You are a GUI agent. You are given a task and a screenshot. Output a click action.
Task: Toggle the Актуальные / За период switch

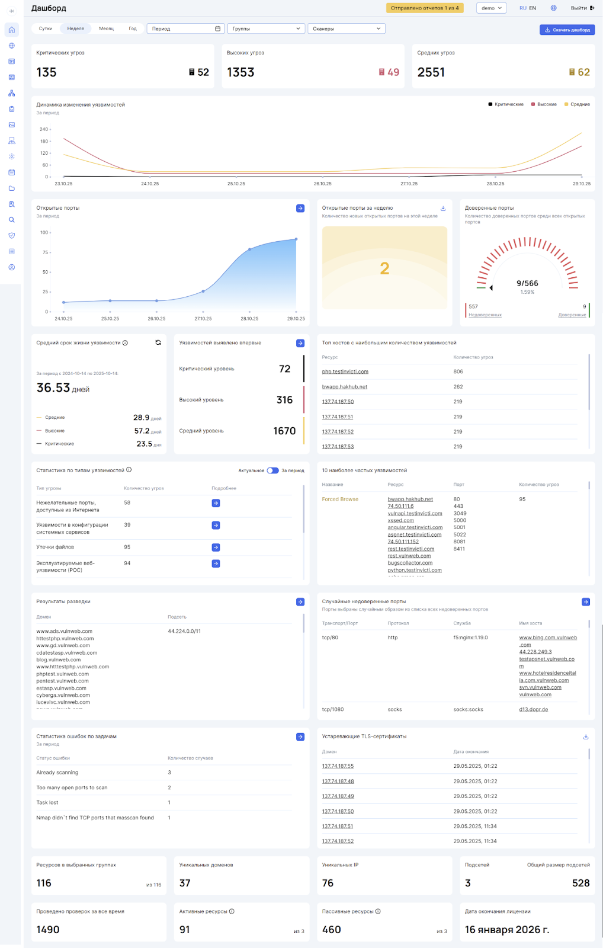point(272,470)
